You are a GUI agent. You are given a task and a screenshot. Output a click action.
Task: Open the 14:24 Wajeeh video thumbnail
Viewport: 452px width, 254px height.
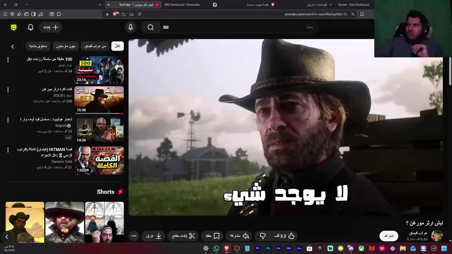coord(99,130)
